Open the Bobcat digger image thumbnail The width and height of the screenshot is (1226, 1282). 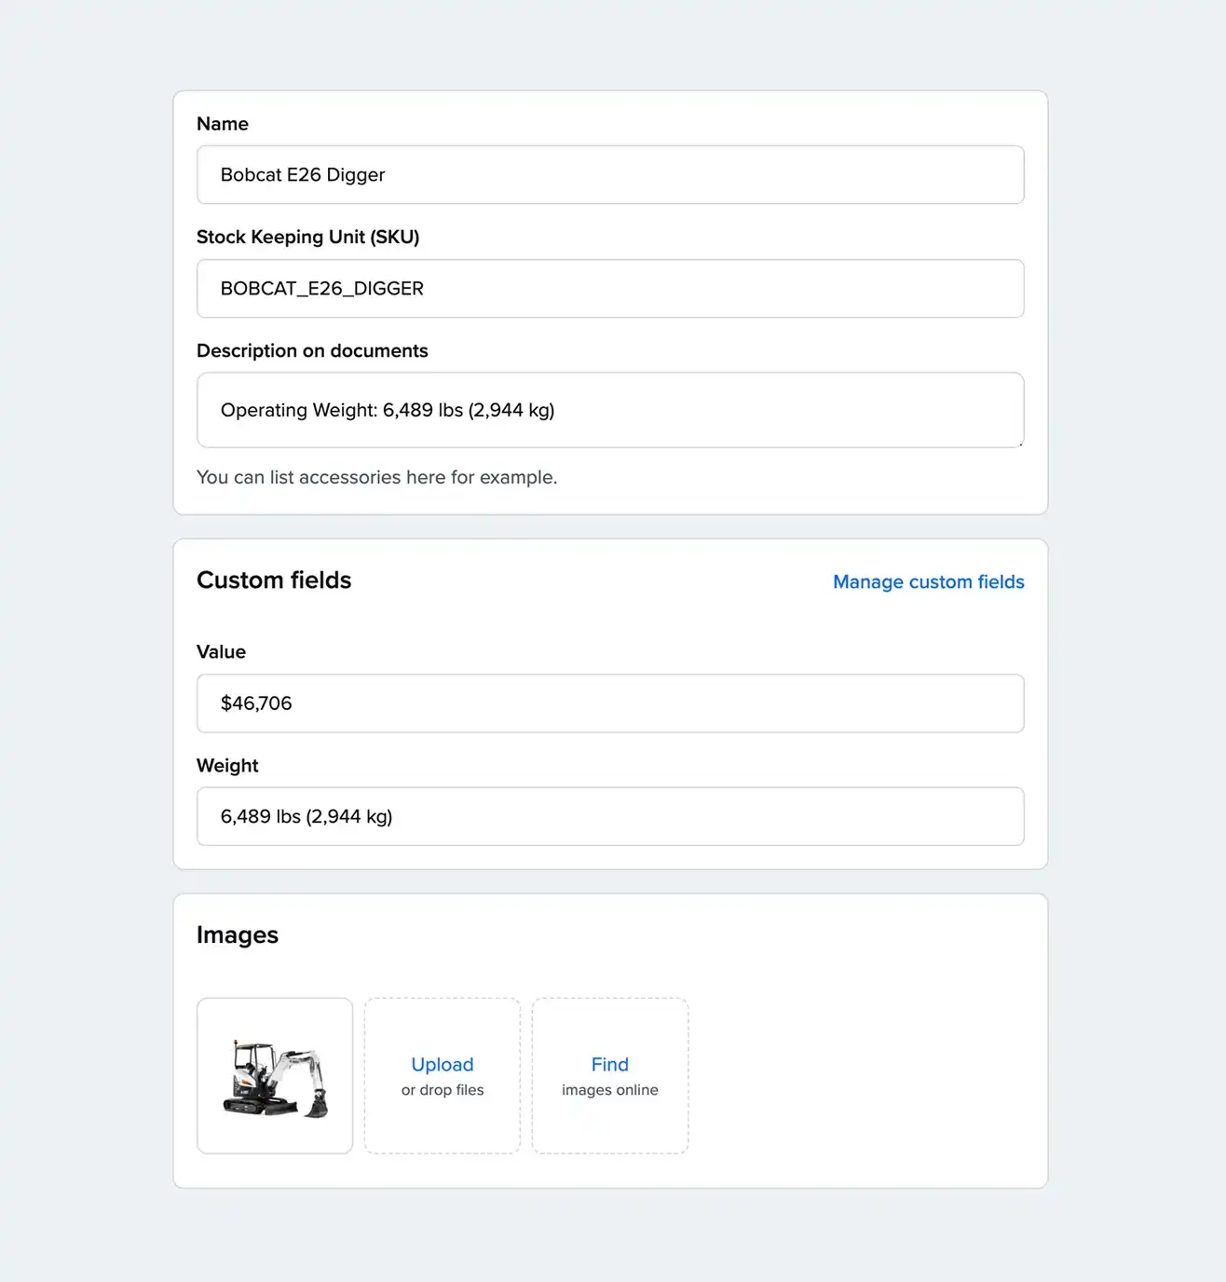[x=275, y=1076]
